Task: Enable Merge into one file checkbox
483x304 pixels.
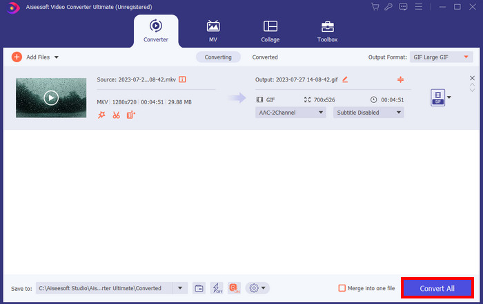Action: [342, 288]
